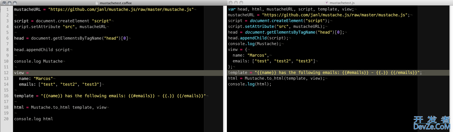Click the mustachetest.js file icon in title bar
This screenshot has width=453, height=132.
pos(327,3)
